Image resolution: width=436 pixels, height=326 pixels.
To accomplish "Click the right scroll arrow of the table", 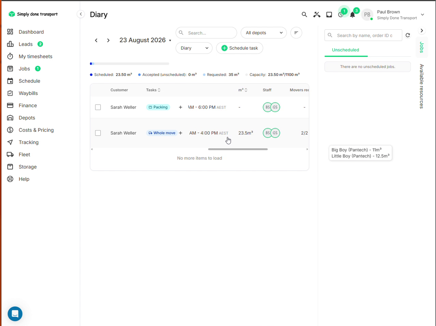I will (307, 149).
